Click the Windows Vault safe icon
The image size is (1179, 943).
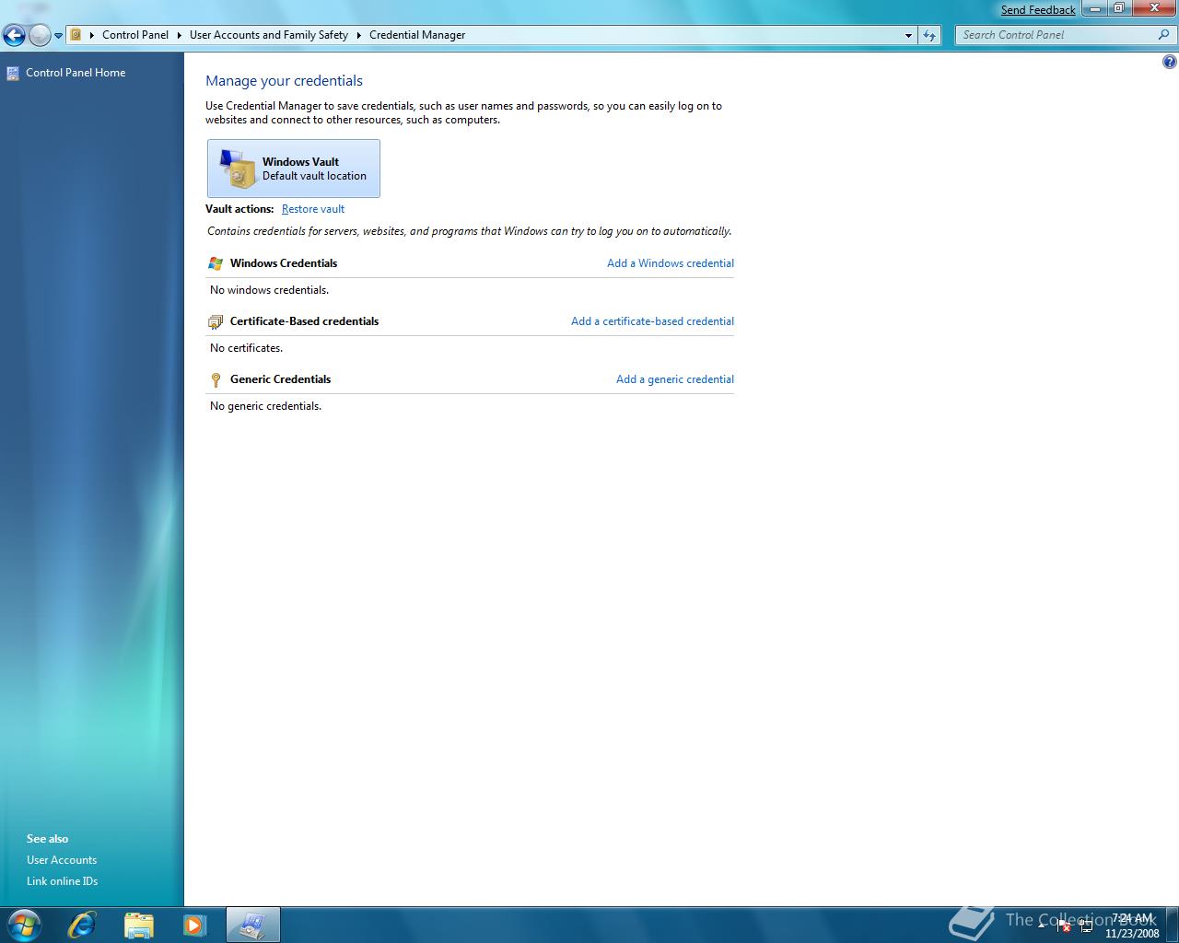[x=238, y=169]
